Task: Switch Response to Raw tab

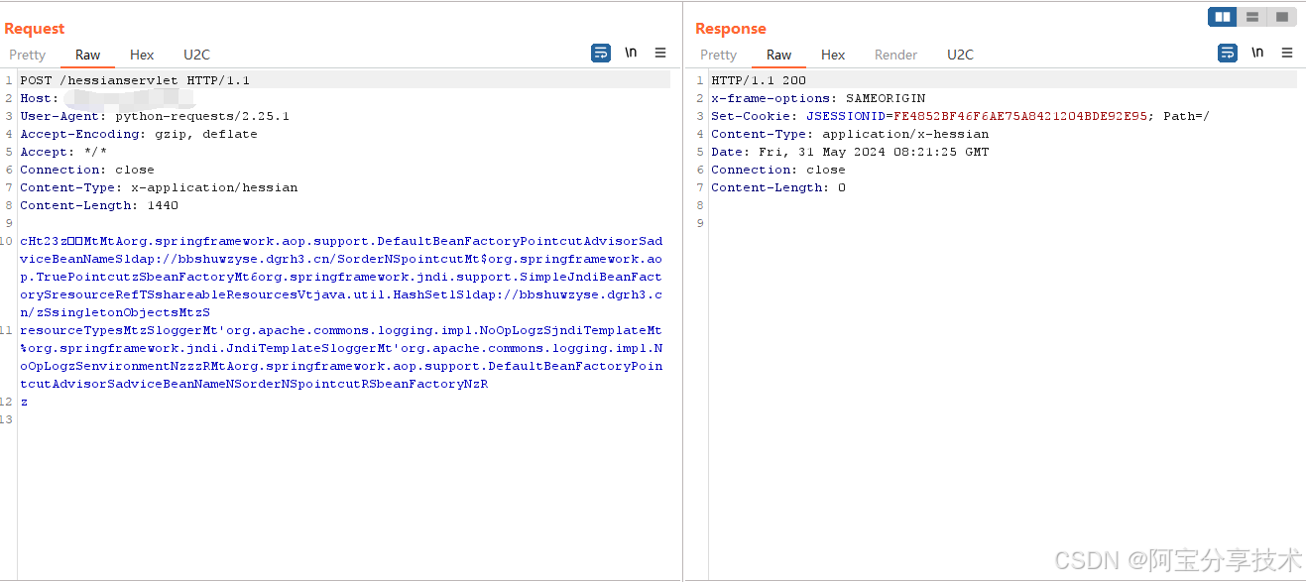Action: (x=779, y=55)
